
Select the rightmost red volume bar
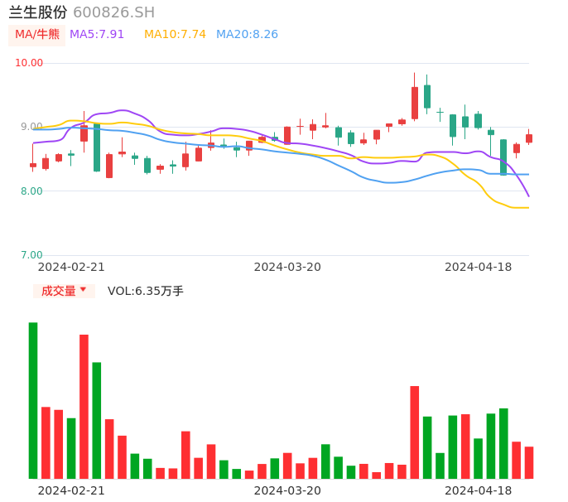[x=529, y=462]
